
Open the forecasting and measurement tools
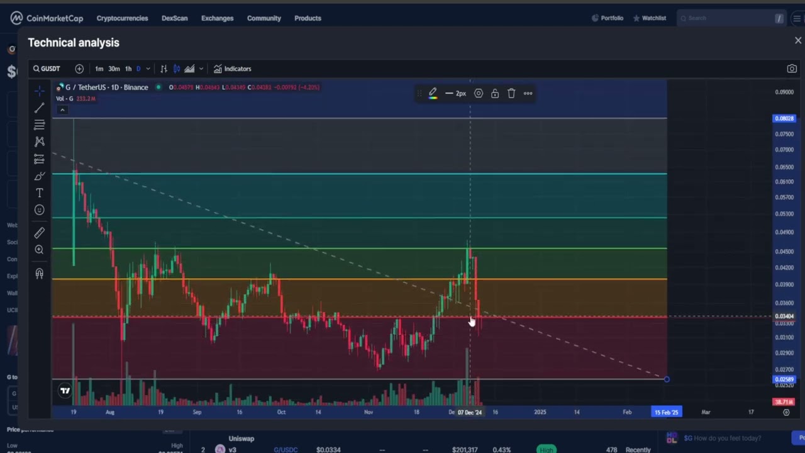[39, 159]
